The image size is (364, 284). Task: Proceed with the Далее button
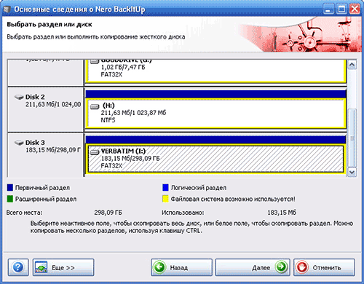253,267
